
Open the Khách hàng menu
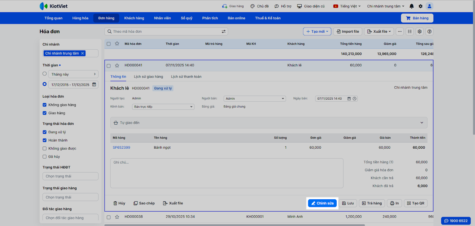[x=134, y=18]
